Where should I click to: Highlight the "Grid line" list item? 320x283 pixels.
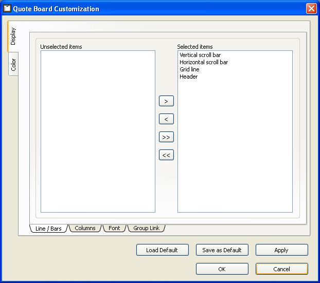pos(189,69)
